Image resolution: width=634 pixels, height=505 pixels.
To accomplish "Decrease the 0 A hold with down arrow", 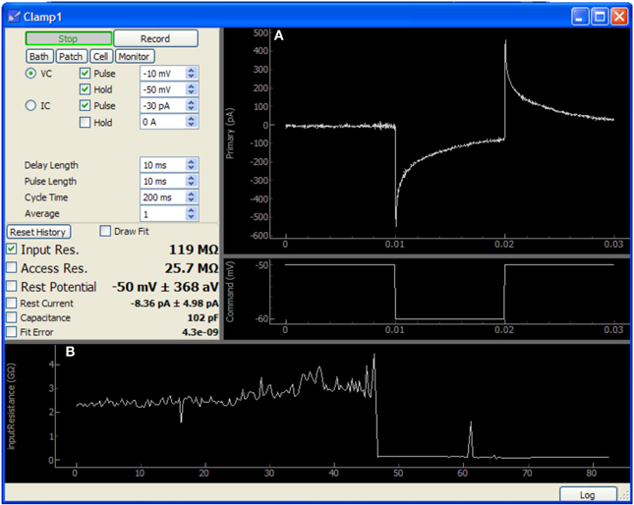I will [x=192, y=125].
